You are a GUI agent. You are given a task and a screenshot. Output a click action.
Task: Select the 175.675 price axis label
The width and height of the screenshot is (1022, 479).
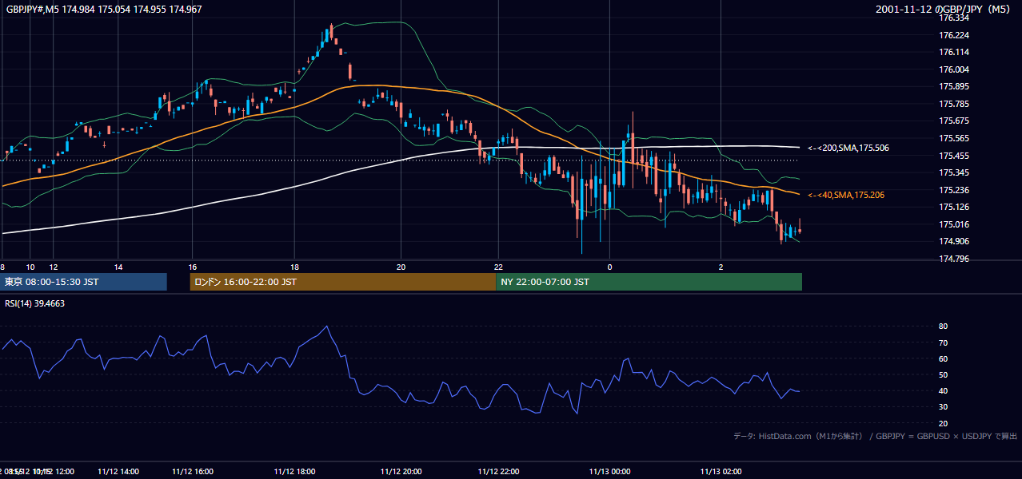953,121
